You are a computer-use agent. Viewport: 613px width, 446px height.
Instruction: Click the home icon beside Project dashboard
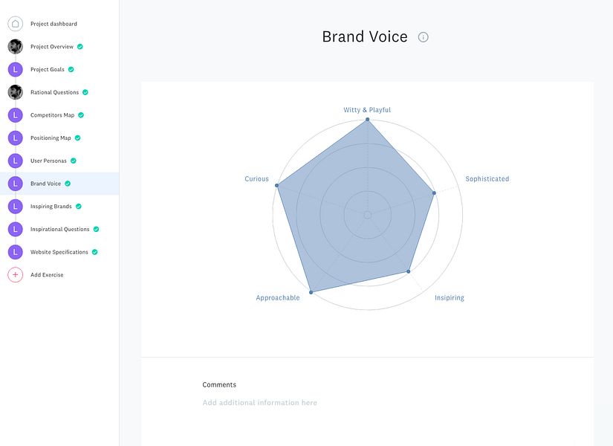click(15, 24)
